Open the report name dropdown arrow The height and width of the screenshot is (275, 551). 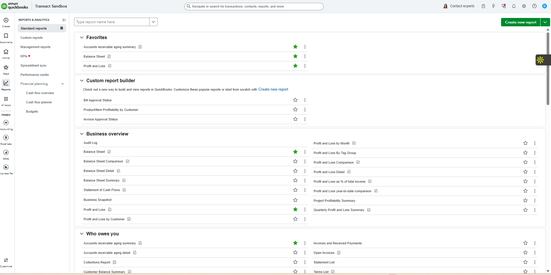[153, 22]
